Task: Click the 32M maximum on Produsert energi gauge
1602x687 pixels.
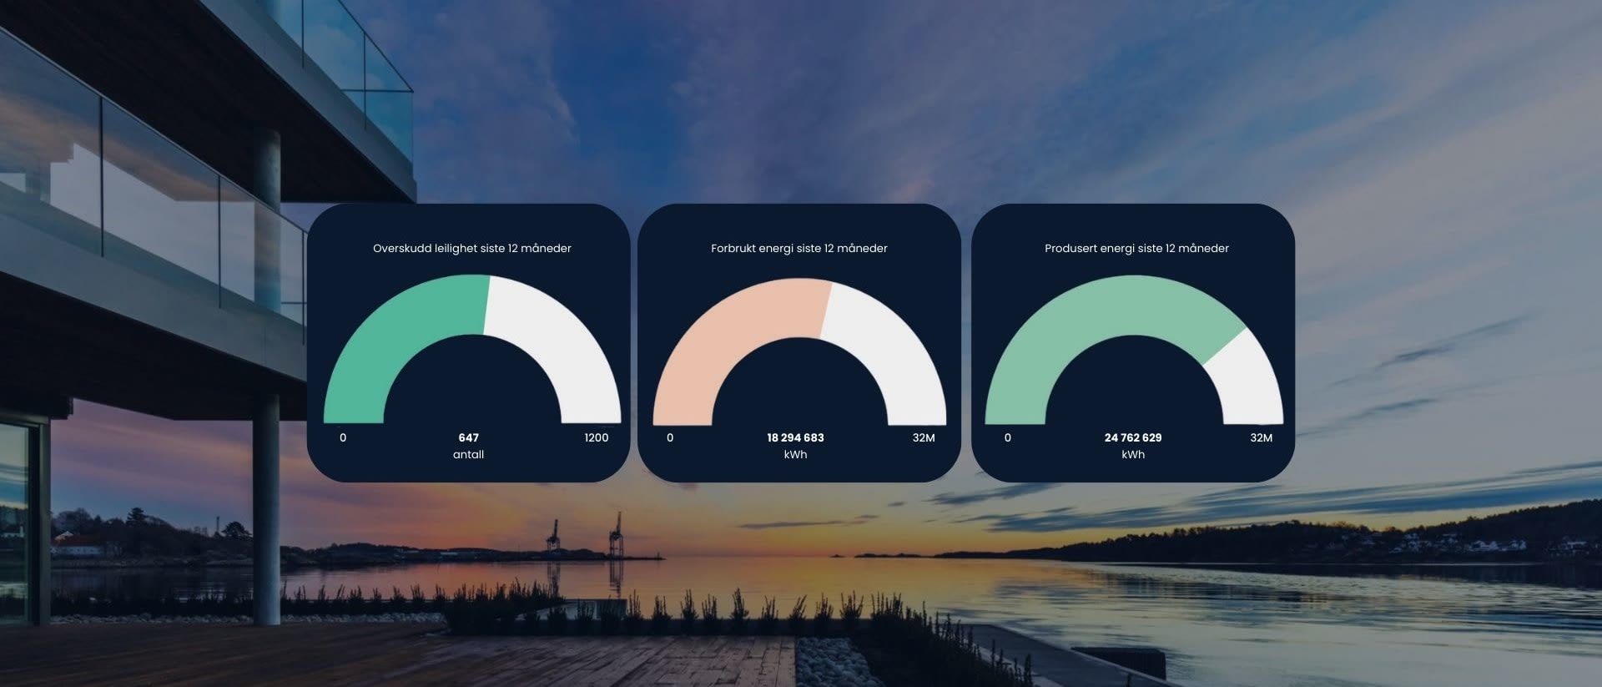Action: tap(1261, 437)
